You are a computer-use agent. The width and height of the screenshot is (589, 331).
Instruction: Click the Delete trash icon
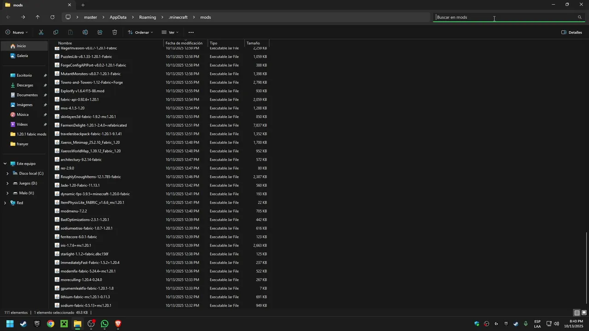(115, 32)
